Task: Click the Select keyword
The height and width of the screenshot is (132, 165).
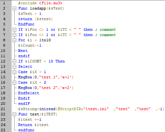Action: click(x=25, y=66)
